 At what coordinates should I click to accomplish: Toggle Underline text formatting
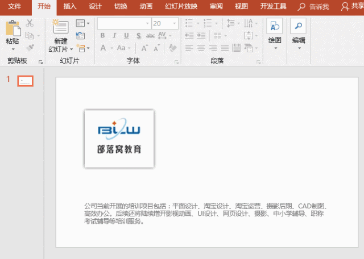(x=126, y=36)
